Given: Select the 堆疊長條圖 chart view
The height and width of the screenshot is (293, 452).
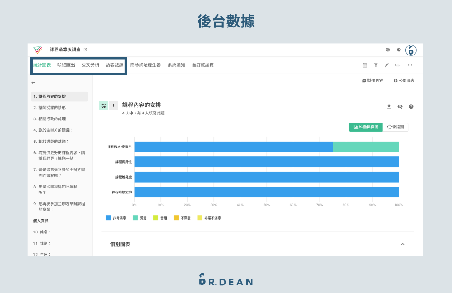Looking at the screenshot, I should tap(366, 127).
